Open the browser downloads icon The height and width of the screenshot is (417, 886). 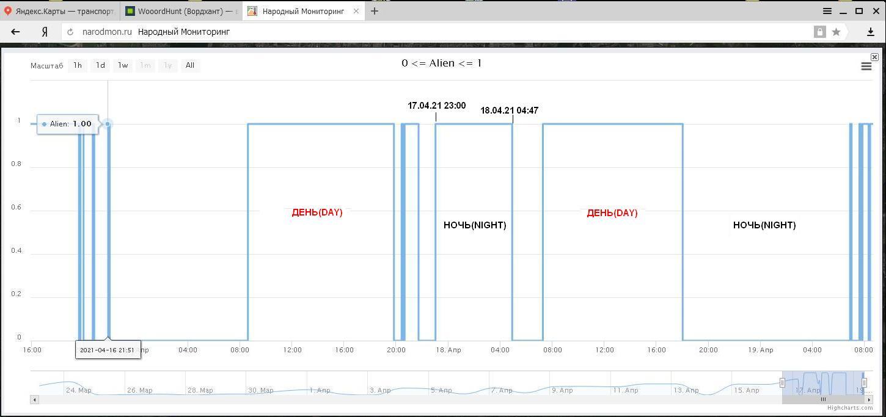tap(871, 32)
